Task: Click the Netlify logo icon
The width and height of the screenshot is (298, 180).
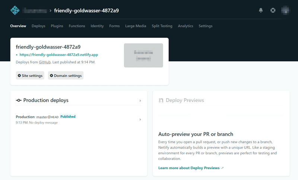Action: click(x=15, y=10)
